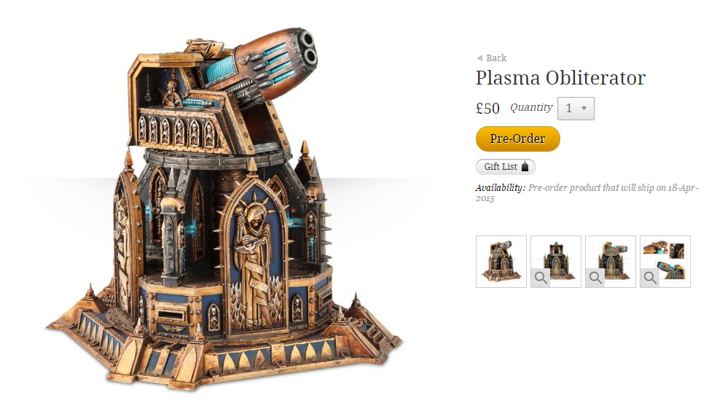Select the third product thumbnail
Image resolution: width=725 pixels, height=406 pixels.
click(611, 261)
